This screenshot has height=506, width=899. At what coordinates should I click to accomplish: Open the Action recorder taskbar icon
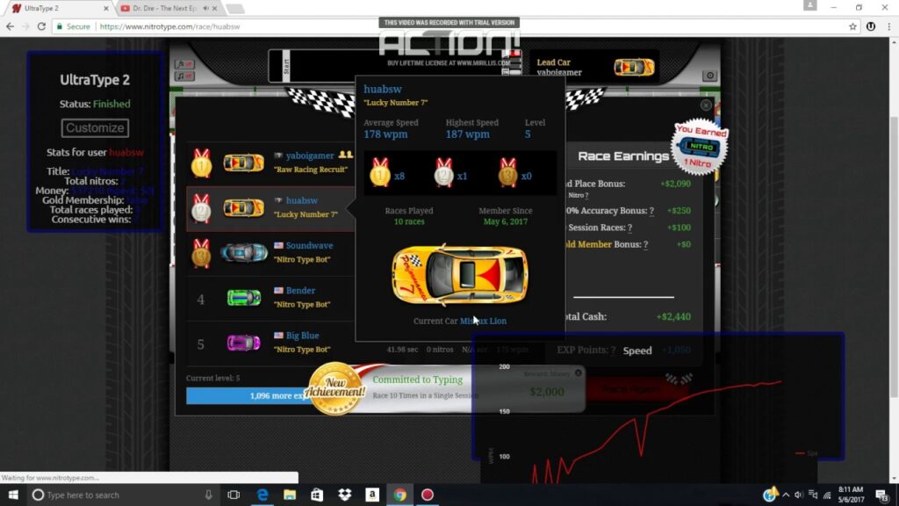(x=428, y=495)
